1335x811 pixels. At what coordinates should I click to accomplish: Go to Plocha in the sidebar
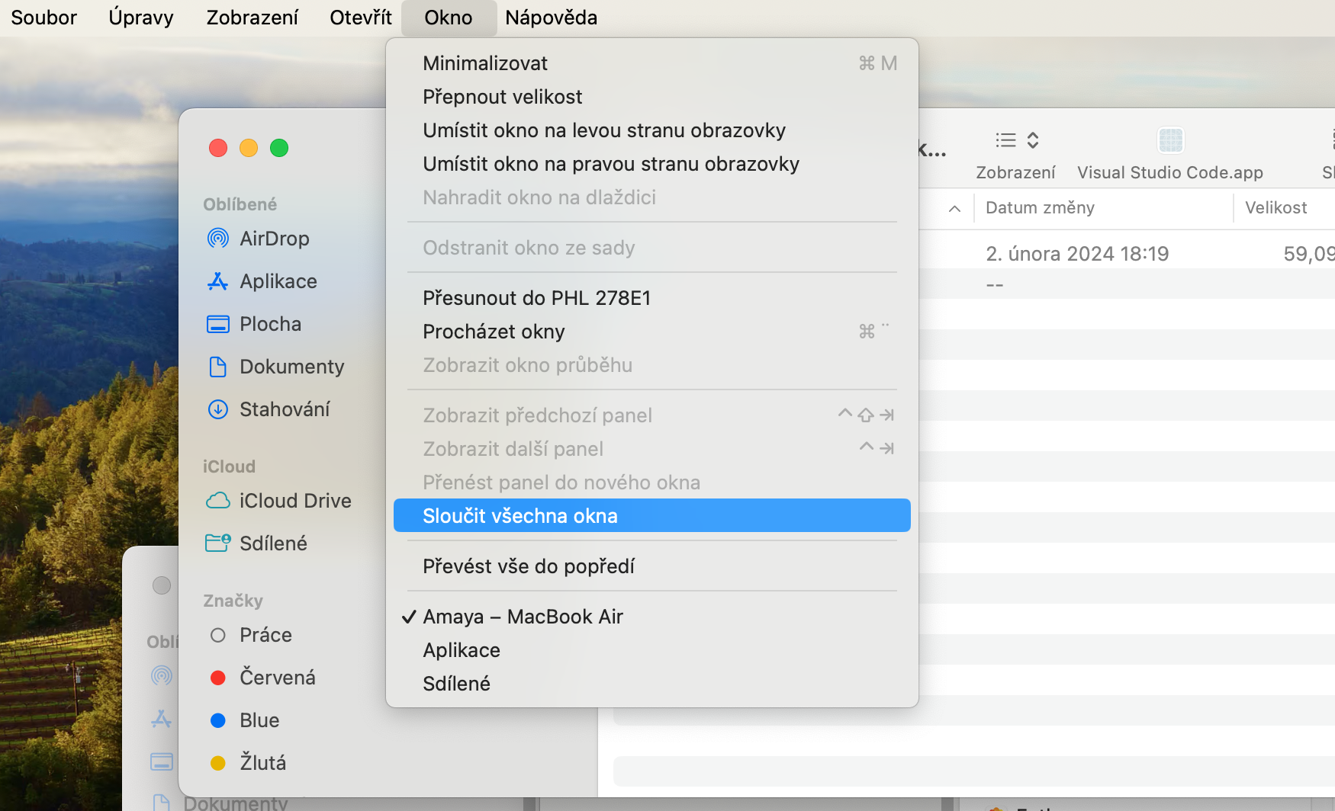271,324
